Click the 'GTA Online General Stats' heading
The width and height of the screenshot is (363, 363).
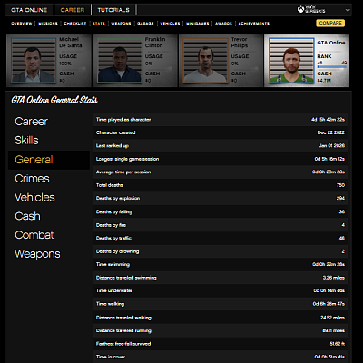(x=54, y=100)
